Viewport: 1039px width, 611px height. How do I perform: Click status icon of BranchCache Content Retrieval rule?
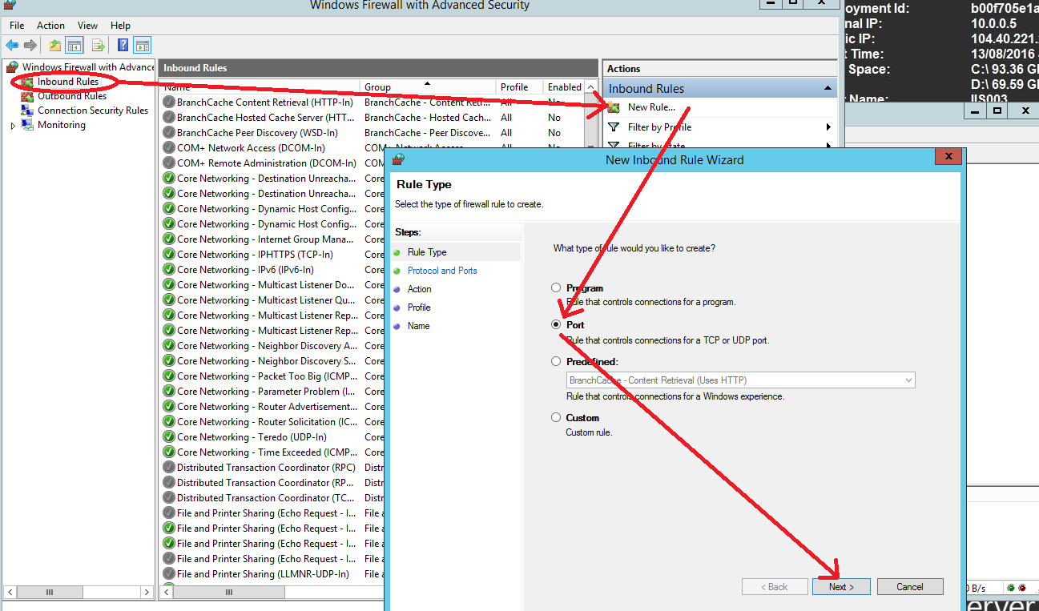pos(169,103)
